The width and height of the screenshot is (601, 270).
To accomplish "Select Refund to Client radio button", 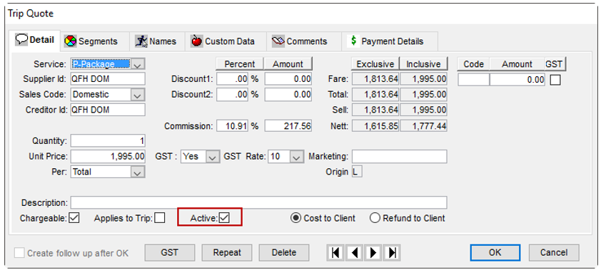I will (x=375, y=218).
